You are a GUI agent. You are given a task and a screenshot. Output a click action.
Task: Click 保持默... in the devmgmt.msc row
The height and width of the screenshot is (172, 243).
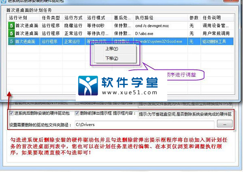click(122, 26)
